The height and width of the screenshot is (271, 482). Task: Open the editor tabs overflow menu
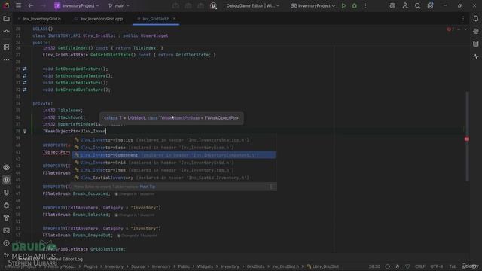[463, 19]
